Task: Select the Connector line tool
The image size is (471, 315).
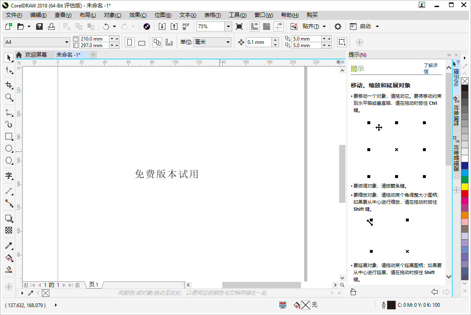Action: (9, 203)
